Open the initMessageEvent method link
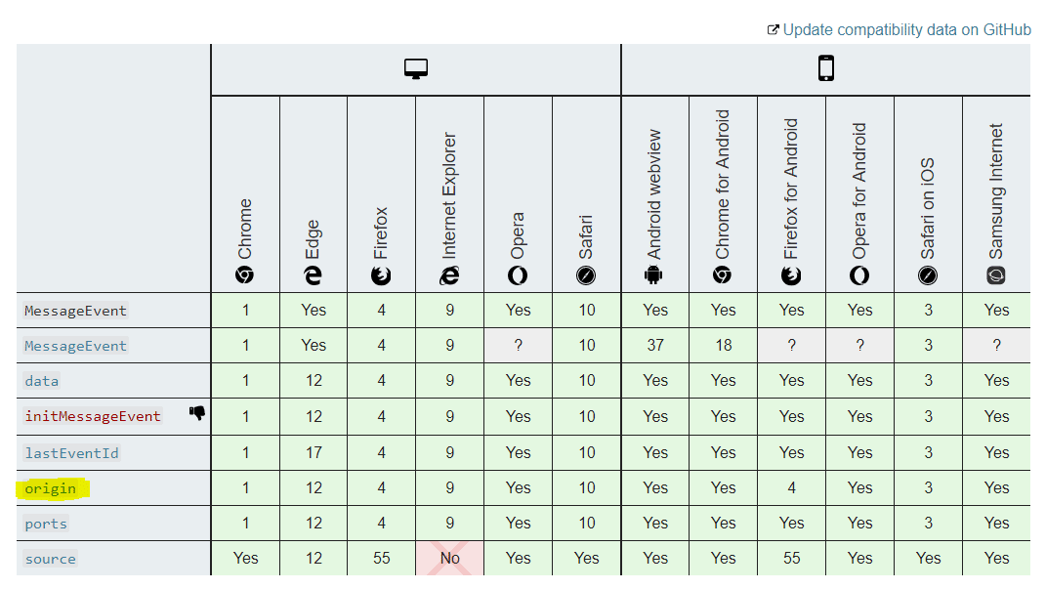Screen dimensions: 1046x589 coord(93,416)
